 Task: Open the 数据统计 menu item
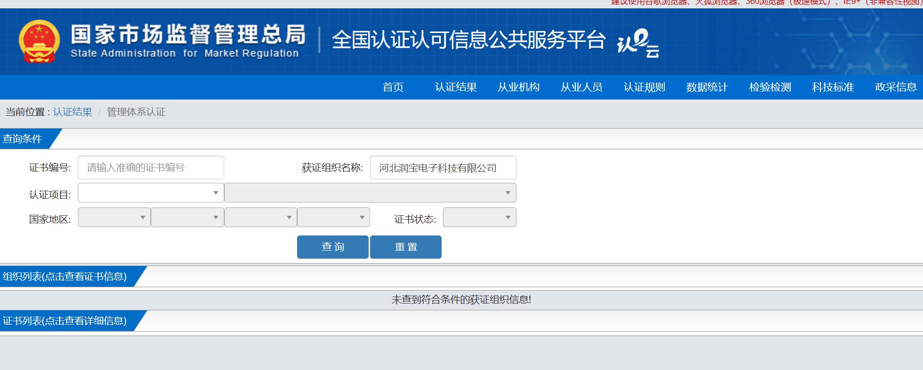pos(707,87)
